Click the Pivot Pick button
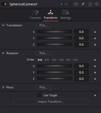The width and height of the screenshot is (101, 113). [x=43, y=87]
